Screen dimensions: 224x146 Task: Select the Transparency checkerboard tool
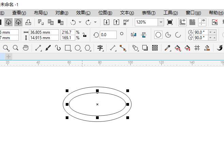[x=155, y=48]
